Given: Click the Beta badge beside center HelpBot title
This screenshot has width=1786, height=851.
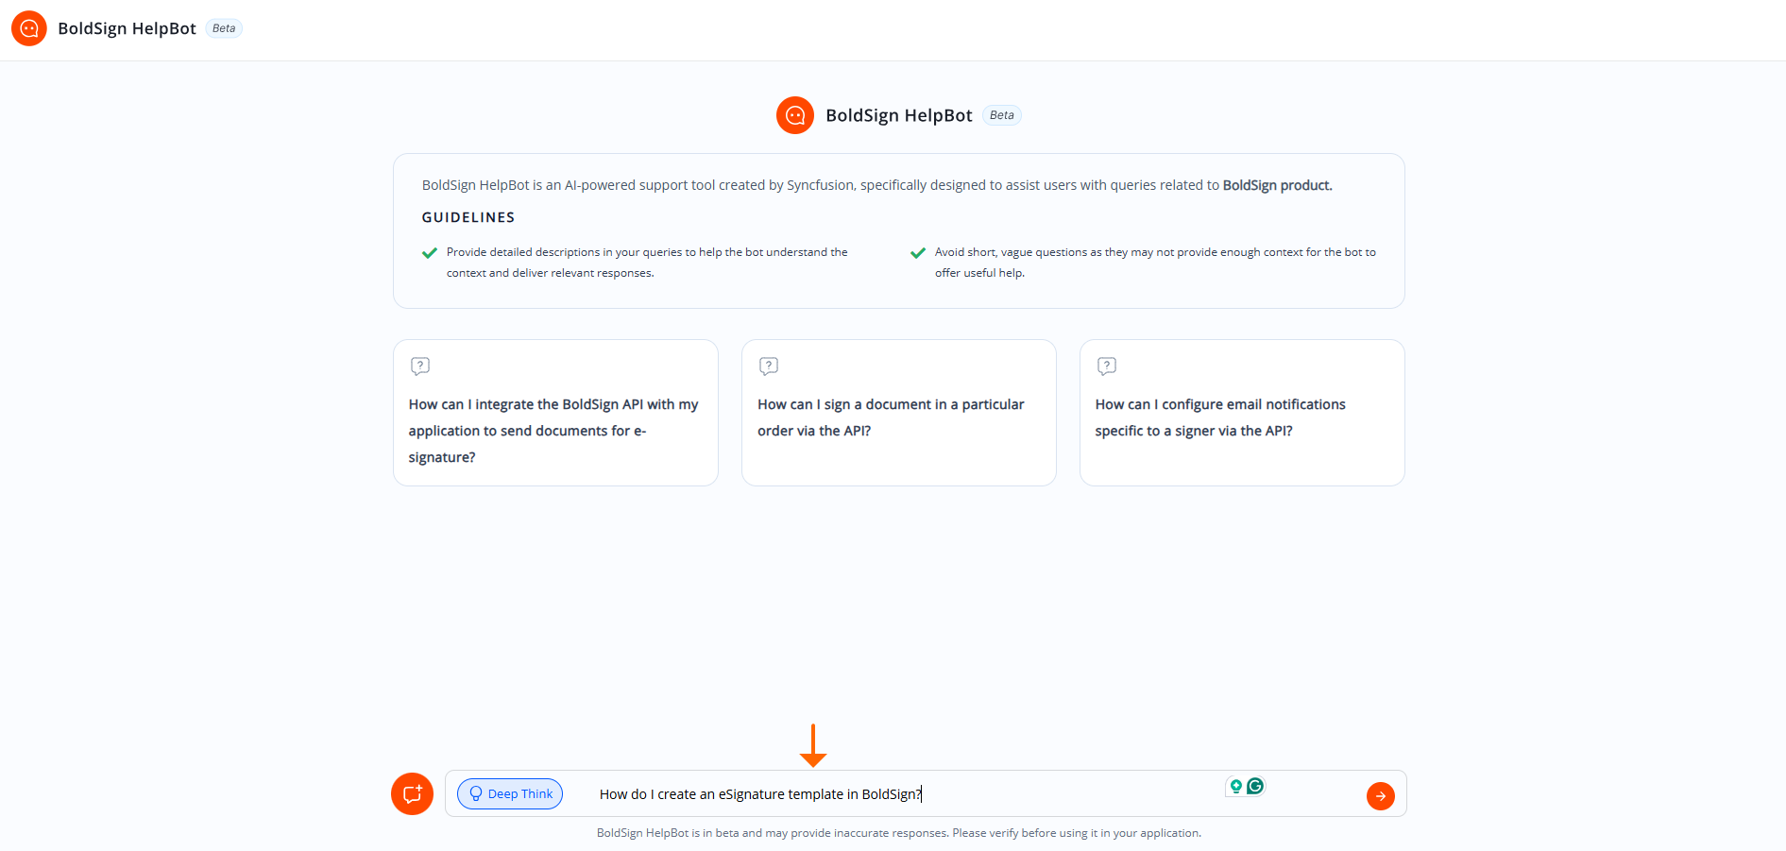Looking at the screenshot, I should tap(1002, 115).
